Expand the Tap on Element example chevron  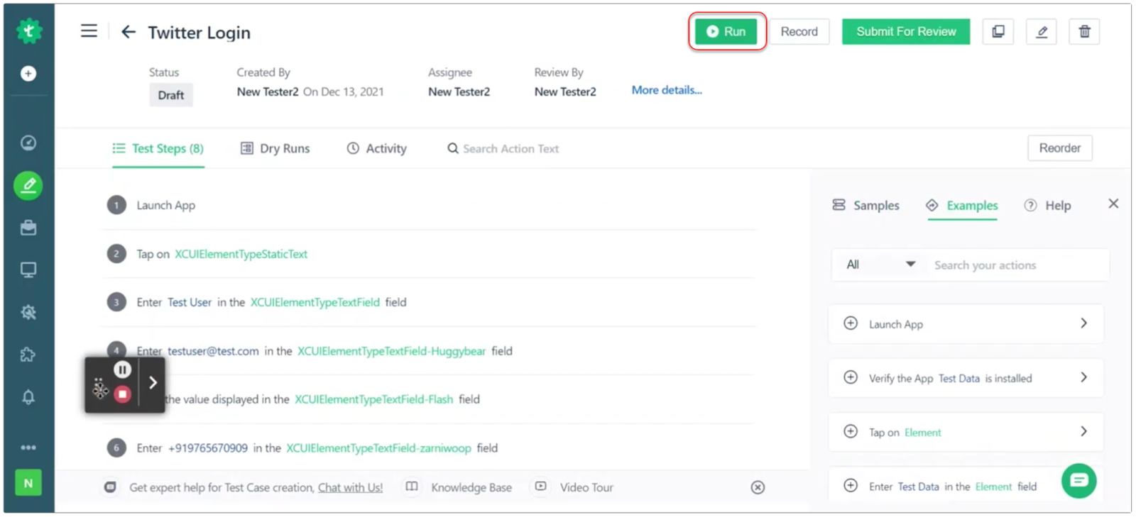(1084, 431)
